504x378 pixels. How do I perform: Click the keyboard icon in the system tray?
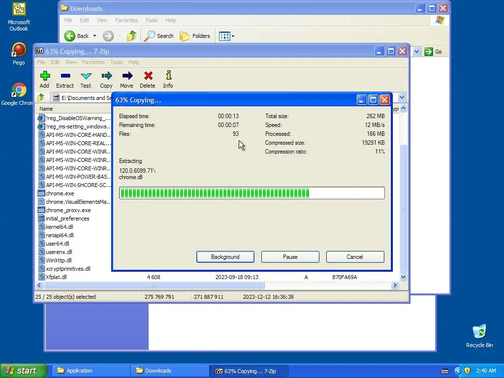[445, 371]
